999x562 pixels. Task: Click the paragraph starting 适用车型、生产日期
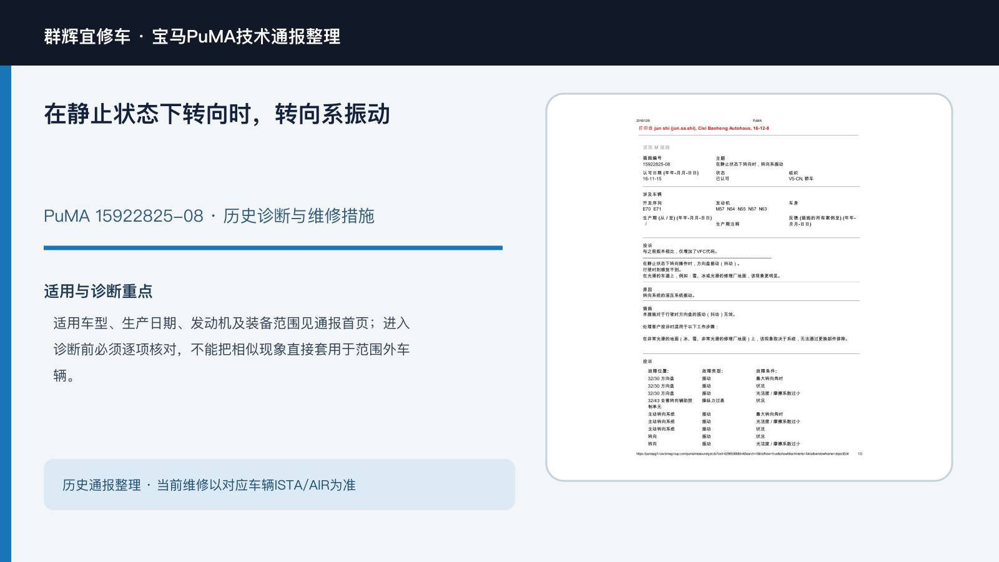(232, 349)
